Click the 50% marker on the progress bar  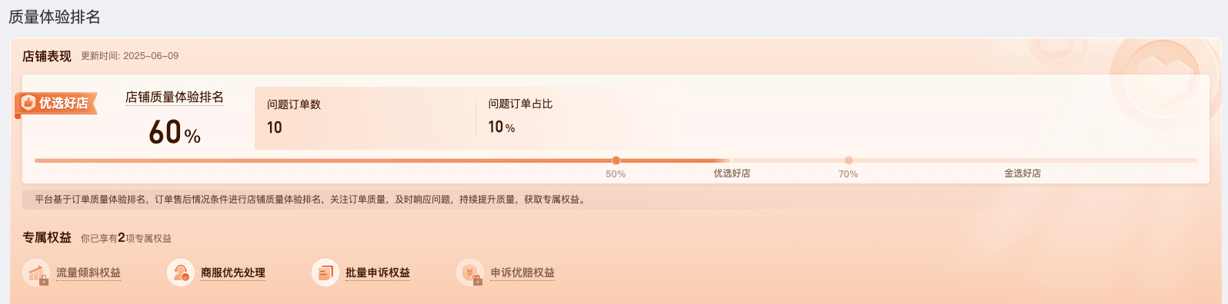[x=616, y=160]
